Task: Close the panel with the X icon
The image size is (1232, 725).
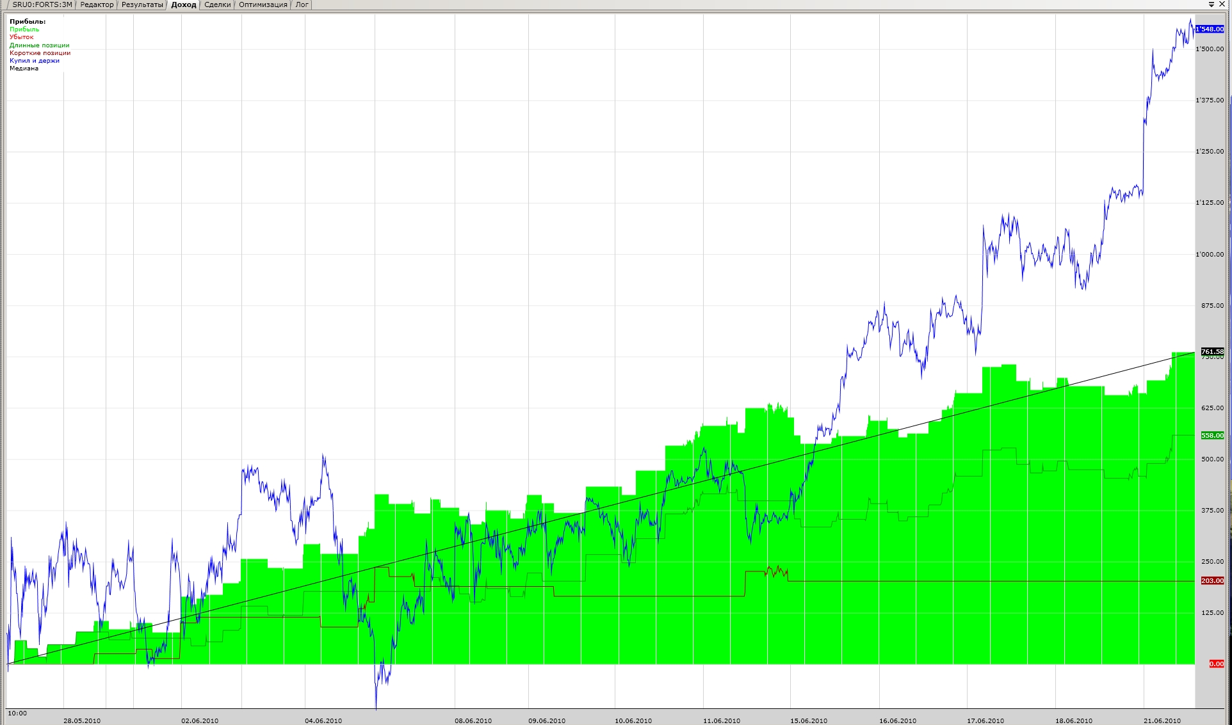Action: pyautogui.click(x=1222, y=4)
